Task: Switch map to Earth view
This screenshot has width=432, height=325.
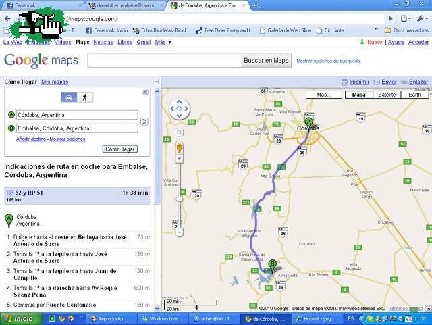Action: point(414,95)
